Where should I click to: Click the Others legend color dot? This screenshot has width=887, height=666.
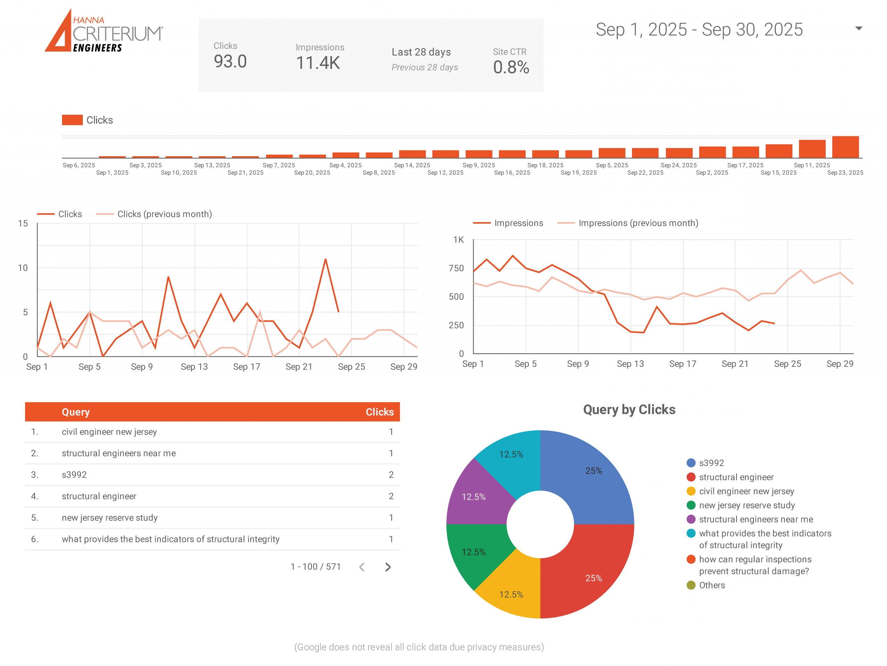tap(691, 585)
